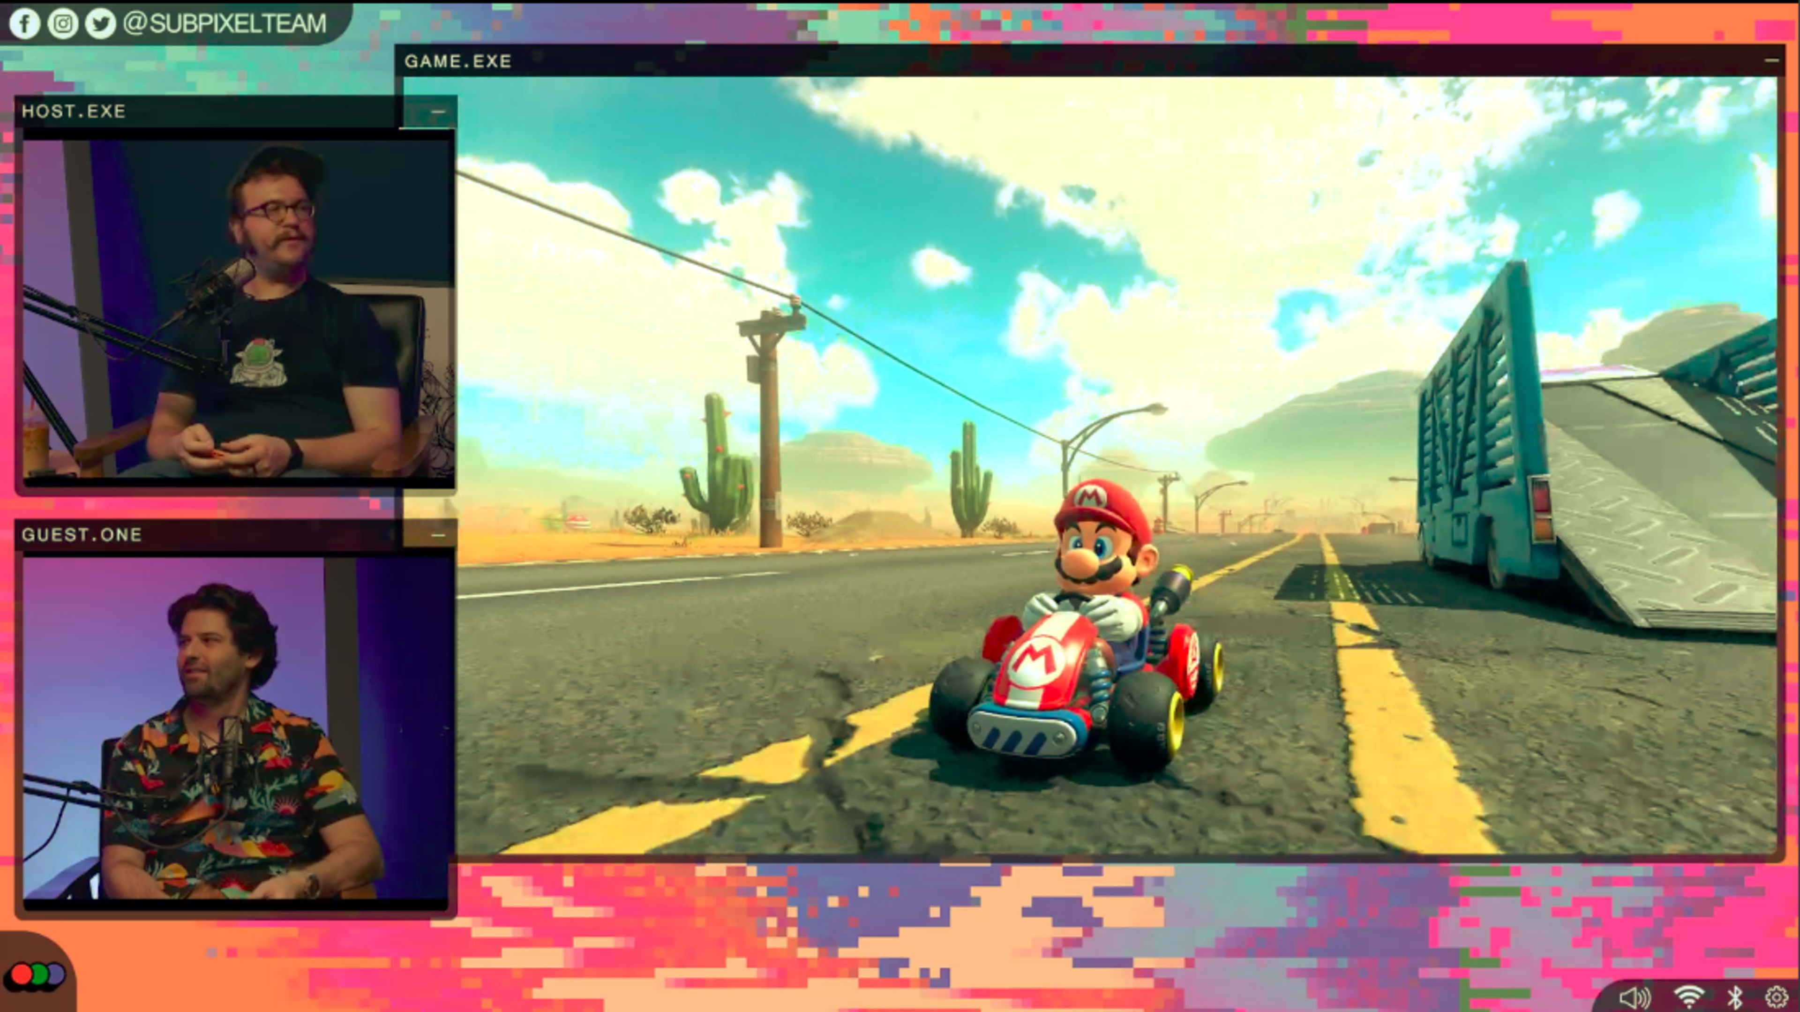This screenshot has height=1012, width=1800.
Task: Click the blue dot in bottom-left logo
Action: tap(56, 974)
